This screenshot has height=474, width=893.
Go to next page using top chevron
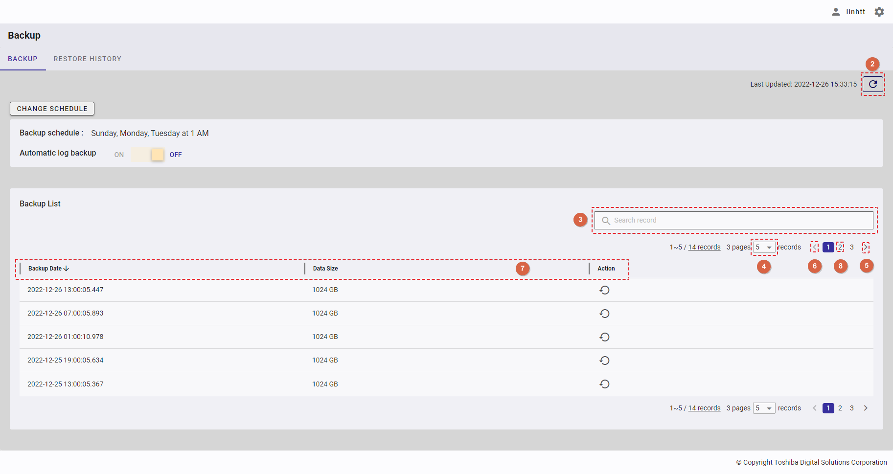[866, 247]
